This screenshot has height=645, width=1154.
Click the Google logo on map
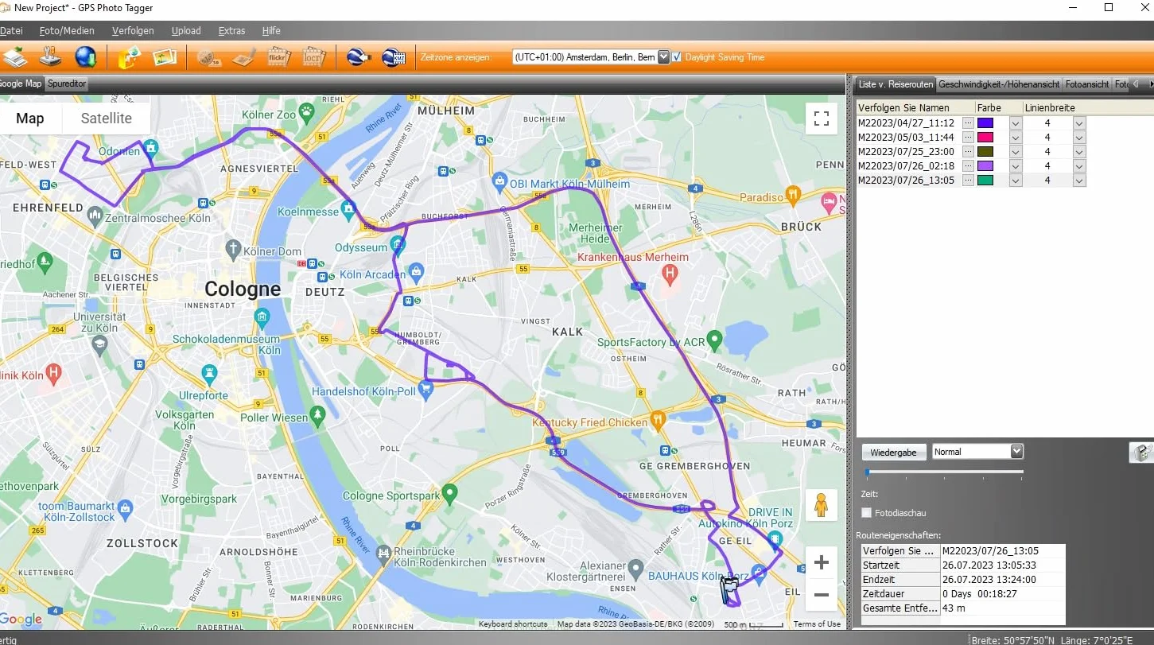[x=21, y=620]
